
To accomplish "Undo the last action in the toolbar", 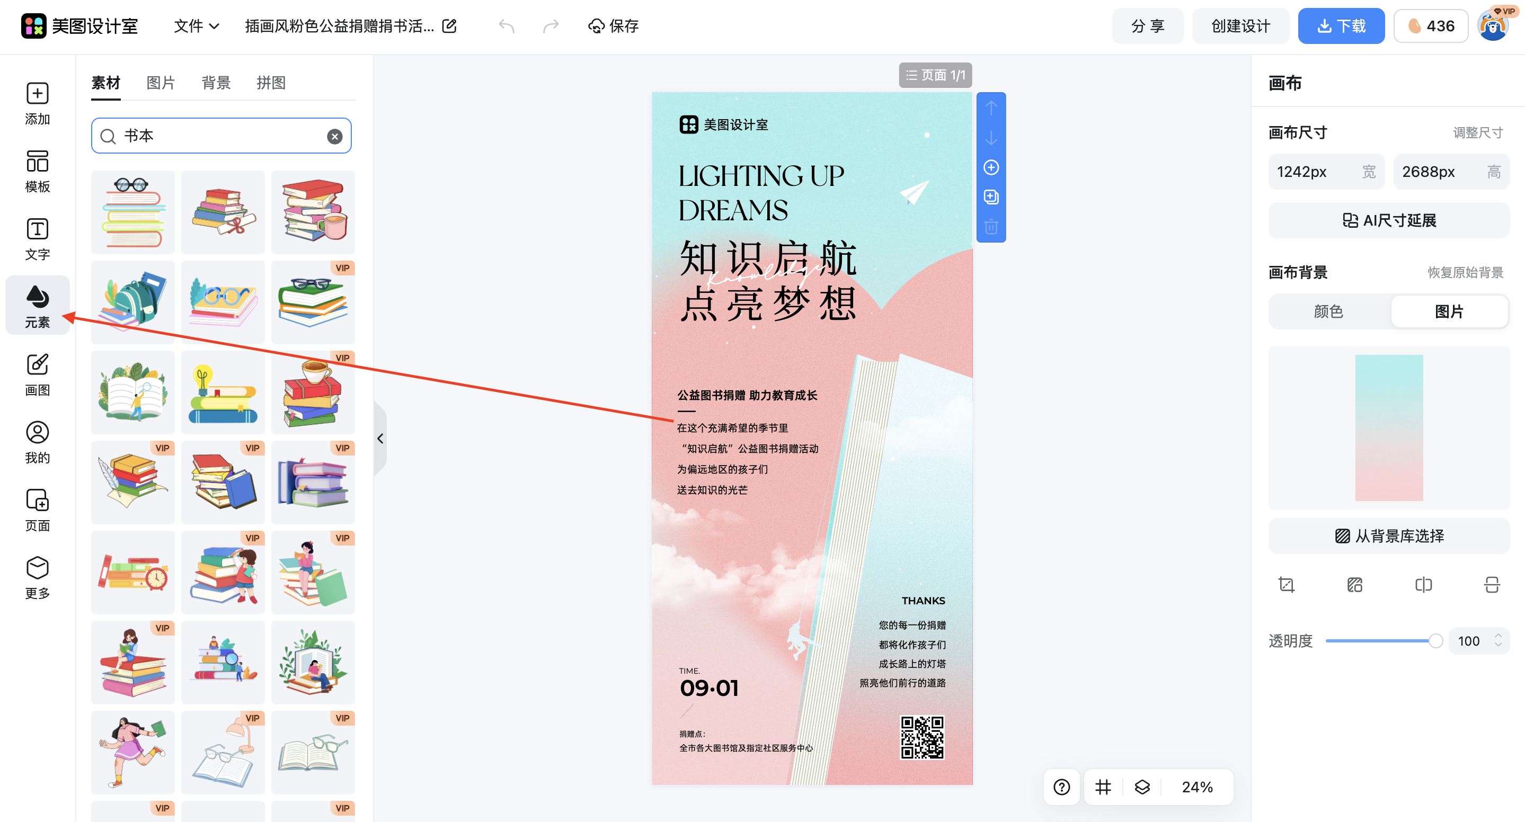I will coord(507,26).
